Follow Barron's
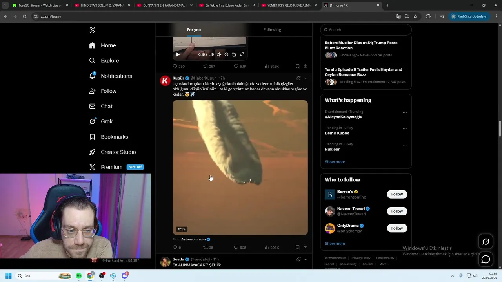The width and height of the screenshot is (502, 282). point(397,194)
